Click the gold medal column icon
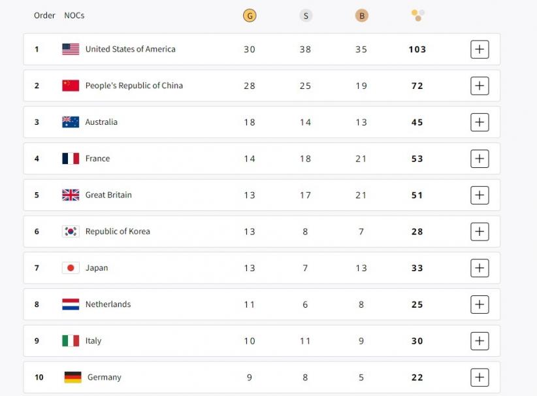The image size is (537, 396). (249, 16)
